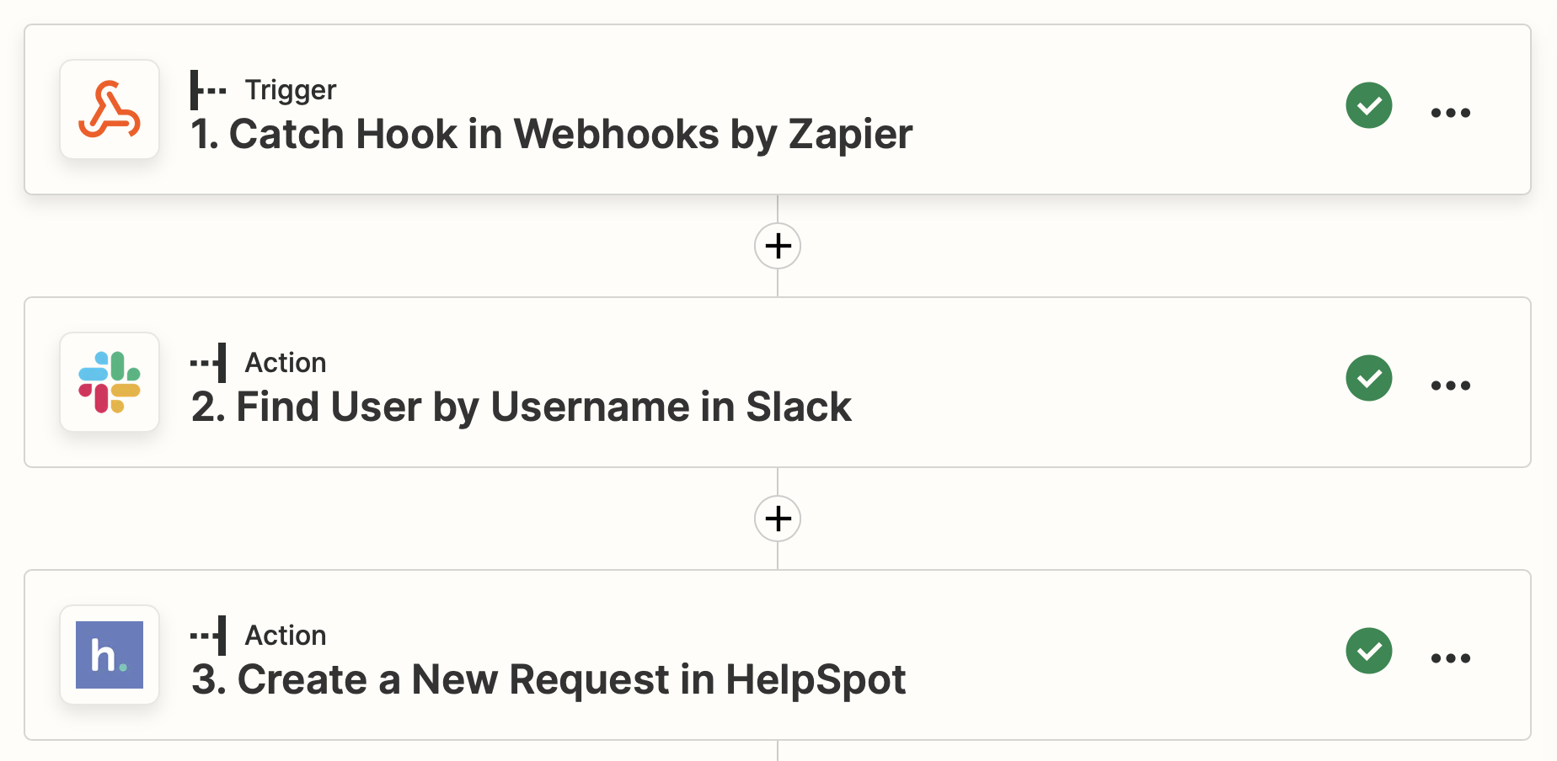This screenshot has width=1557, height=761.
Task: Click the HelpSpot app icon
Action: 110,655
